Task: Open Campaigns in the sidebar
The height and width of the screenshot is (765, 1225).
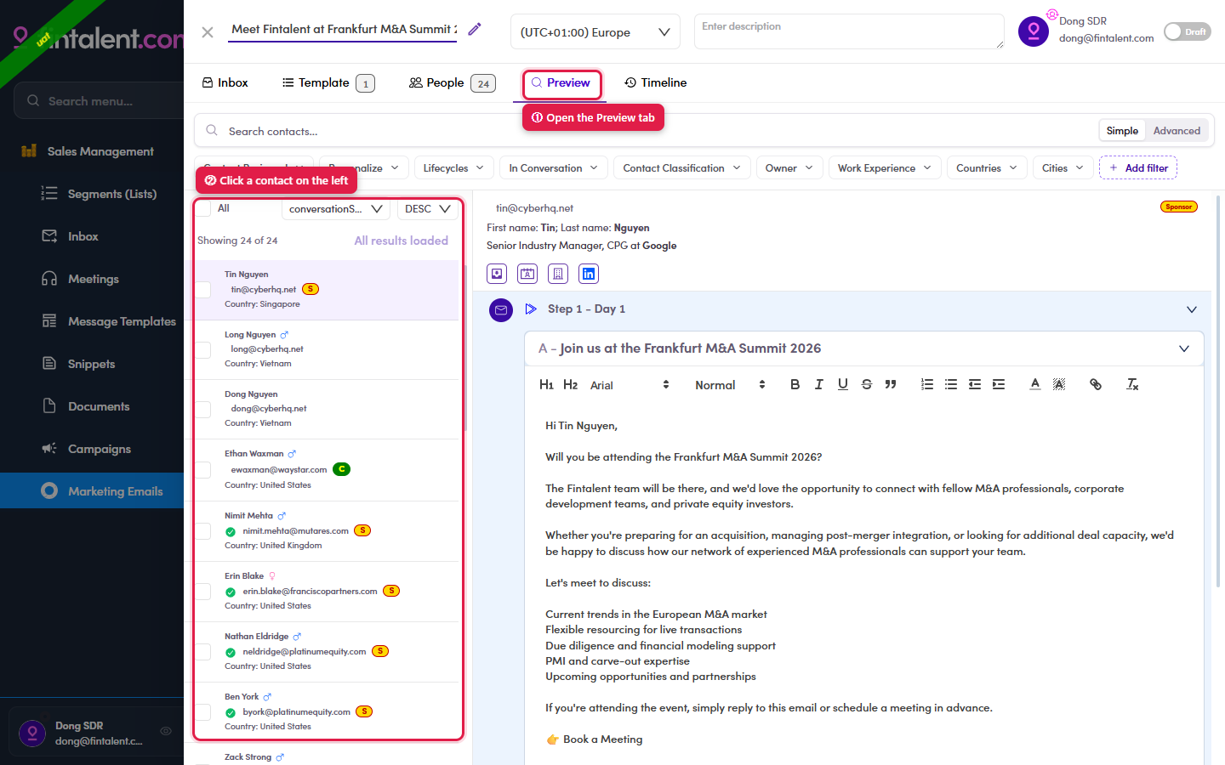Action: point(92,449)
